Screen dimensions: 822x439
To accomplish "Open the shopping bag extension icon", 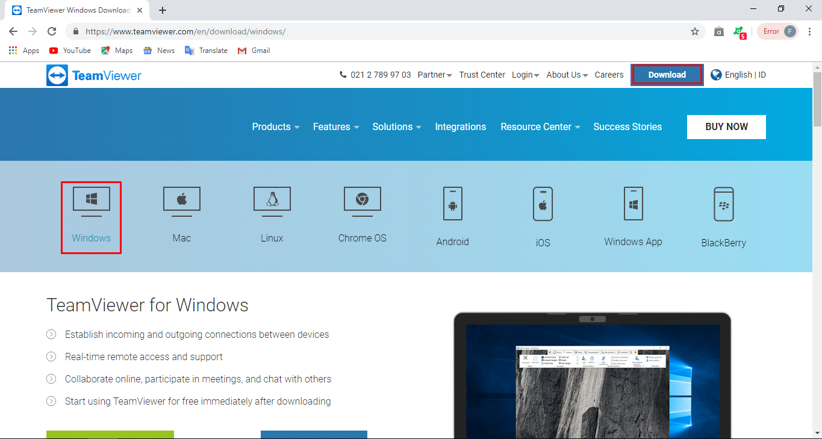I will coord(718,31).
